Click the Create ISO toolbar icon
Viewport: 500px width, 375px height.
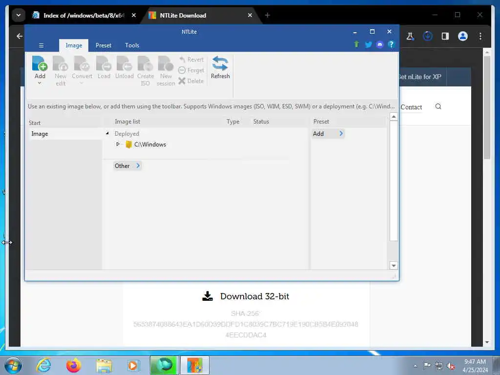(146, 71)
